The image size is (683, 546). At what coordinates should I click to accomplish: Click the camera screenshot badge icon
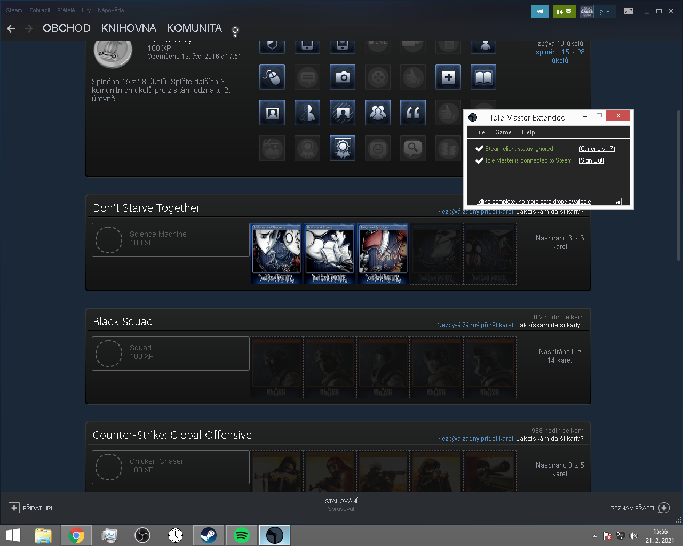(343, 77)
